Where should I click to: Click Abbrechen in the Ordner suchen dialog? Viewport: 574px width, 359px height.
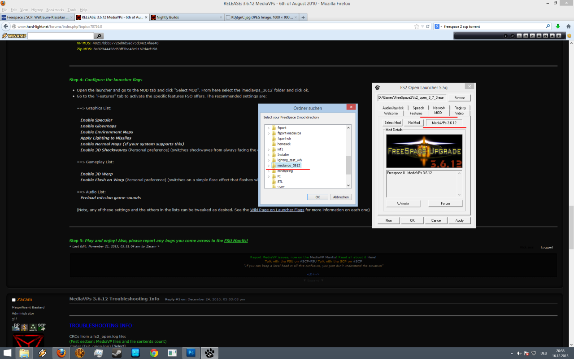click(x=341, y=197)
